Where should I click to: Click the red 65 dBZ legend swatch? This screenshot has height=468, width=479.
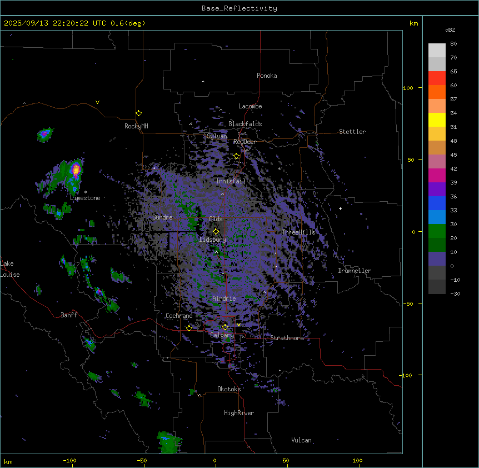(437, 78)
